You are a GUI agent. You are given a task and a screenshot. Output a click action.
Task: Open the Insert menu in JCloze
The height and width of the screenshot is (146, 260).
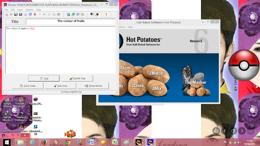coord(20,10)
